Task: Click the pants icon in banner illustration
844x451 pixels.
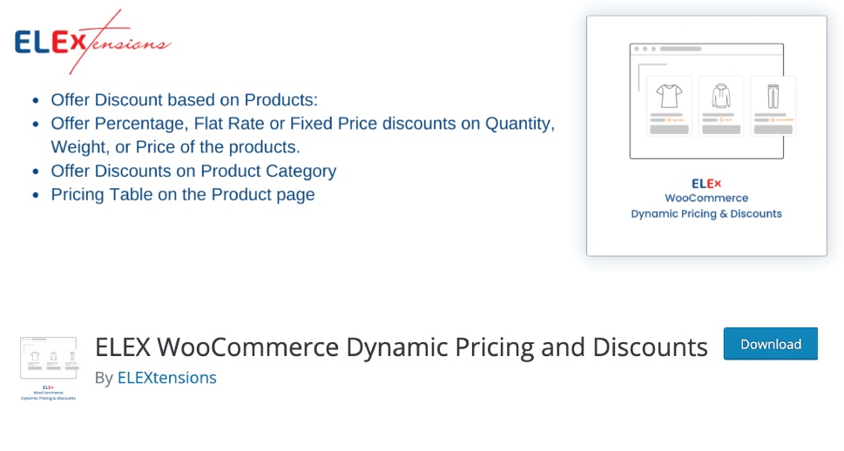Action: coord(773,97)
